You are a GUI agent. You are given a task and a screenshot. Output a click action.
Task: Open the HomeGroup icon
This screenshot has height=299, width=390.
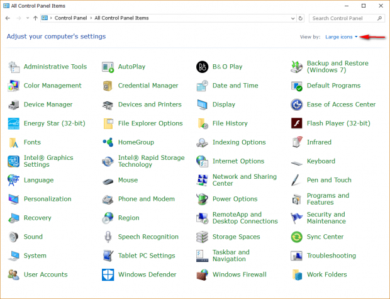pos(108,142)
